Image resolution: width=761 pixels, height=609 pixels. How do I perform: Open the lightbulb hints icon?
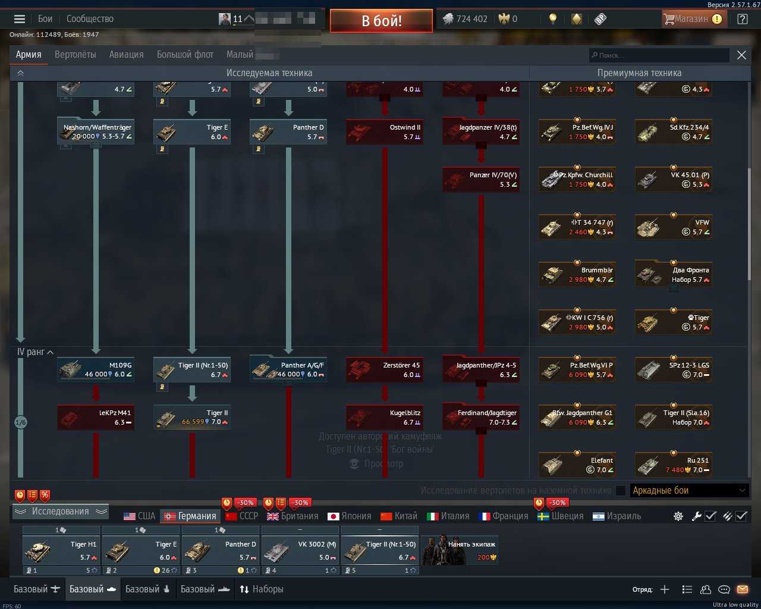[553, 19]
